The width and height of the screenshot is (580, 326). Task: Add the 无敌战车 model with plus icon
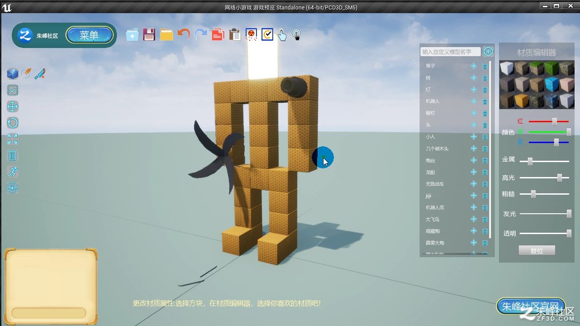(x=474, y=184)
